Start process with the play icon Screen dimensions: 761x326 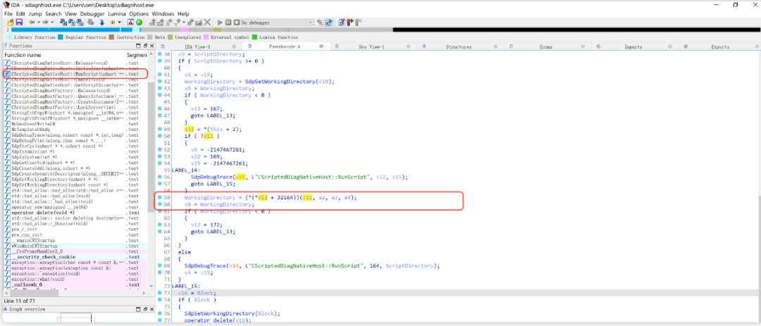[220, 23]
